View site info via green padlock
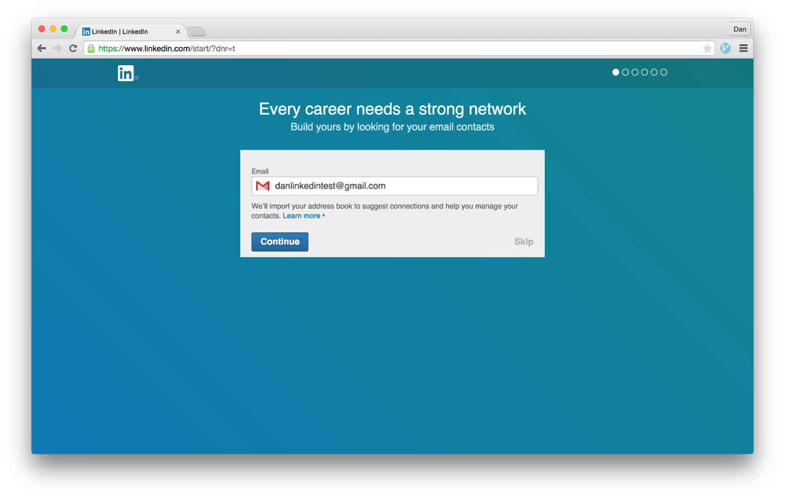Screen dimensions: 785x499 [x=91, y=49]
